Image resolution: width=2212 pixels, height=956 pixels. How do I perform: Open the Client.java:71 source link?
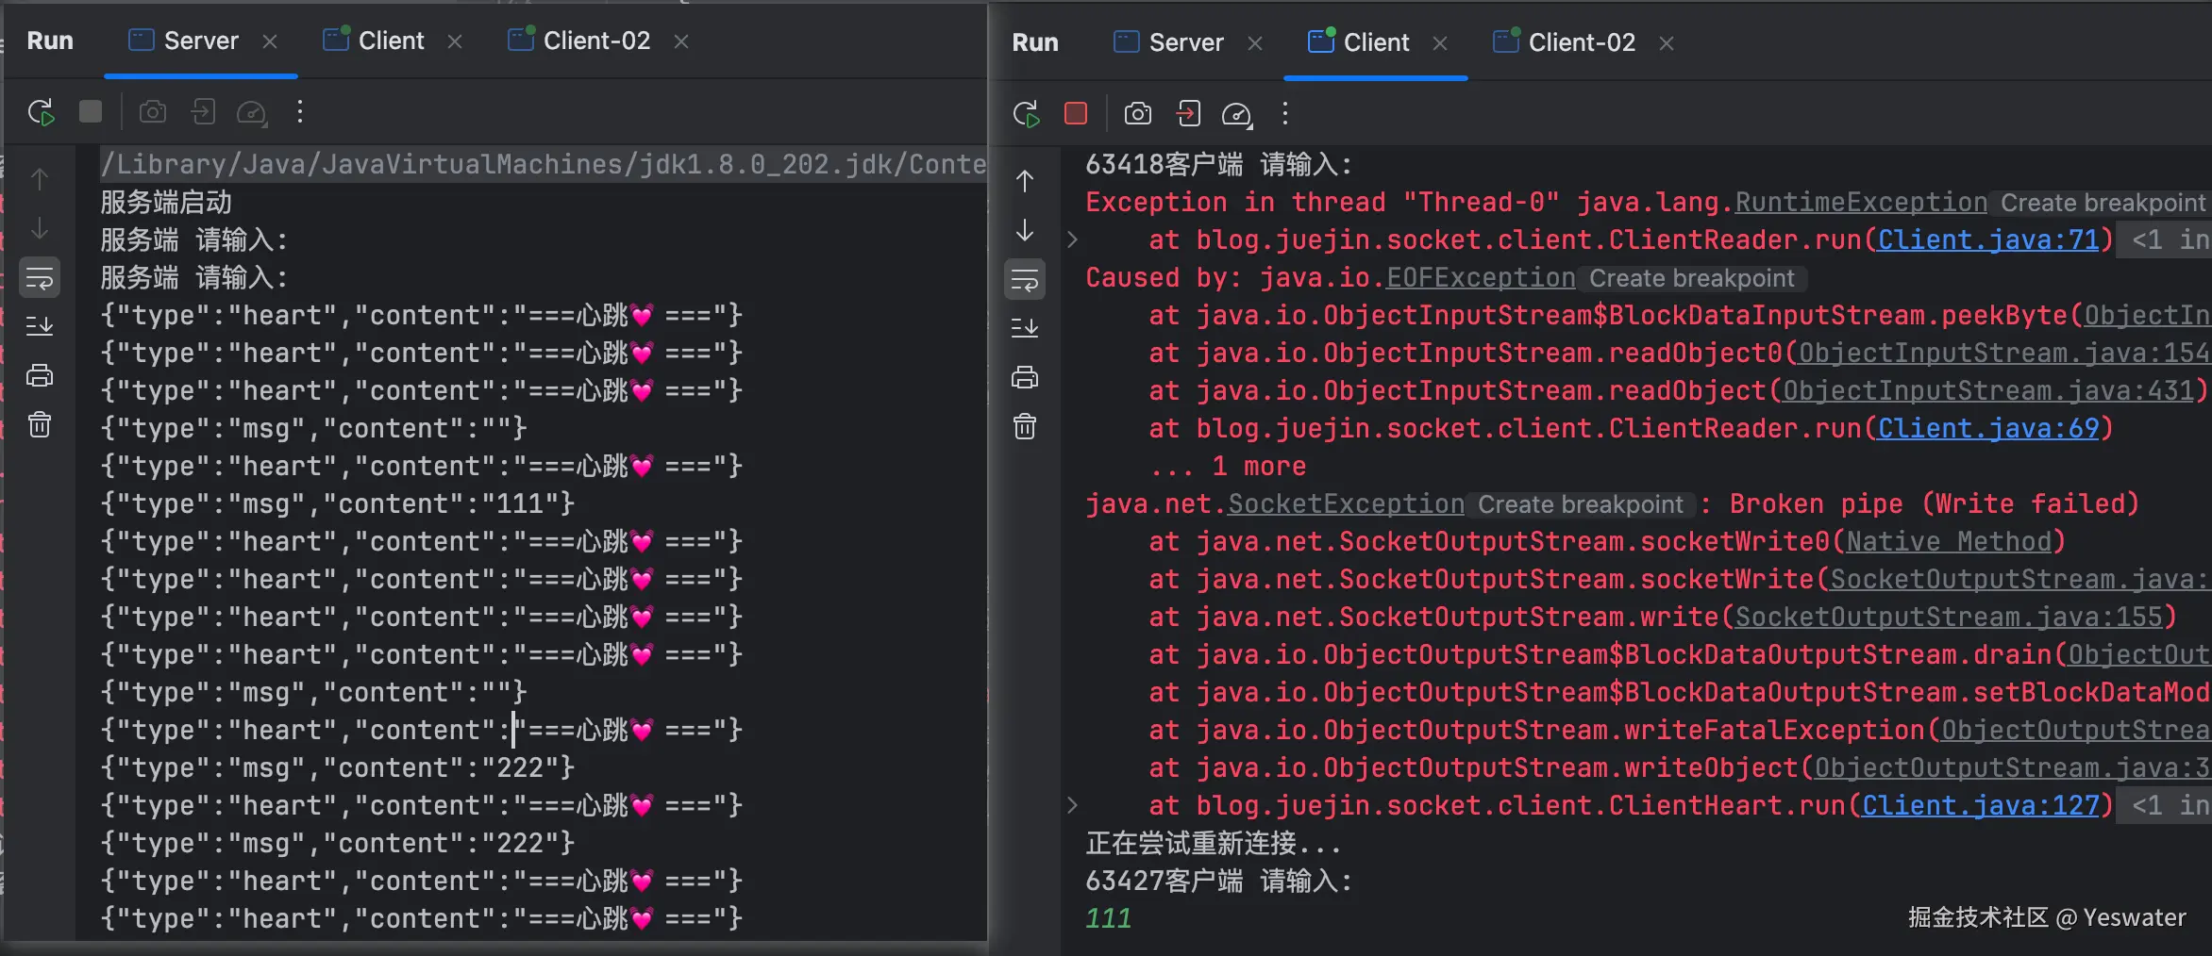pos(1987,239)
